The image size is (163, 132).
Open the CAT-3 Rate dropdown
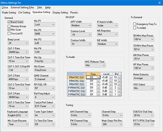18,97
